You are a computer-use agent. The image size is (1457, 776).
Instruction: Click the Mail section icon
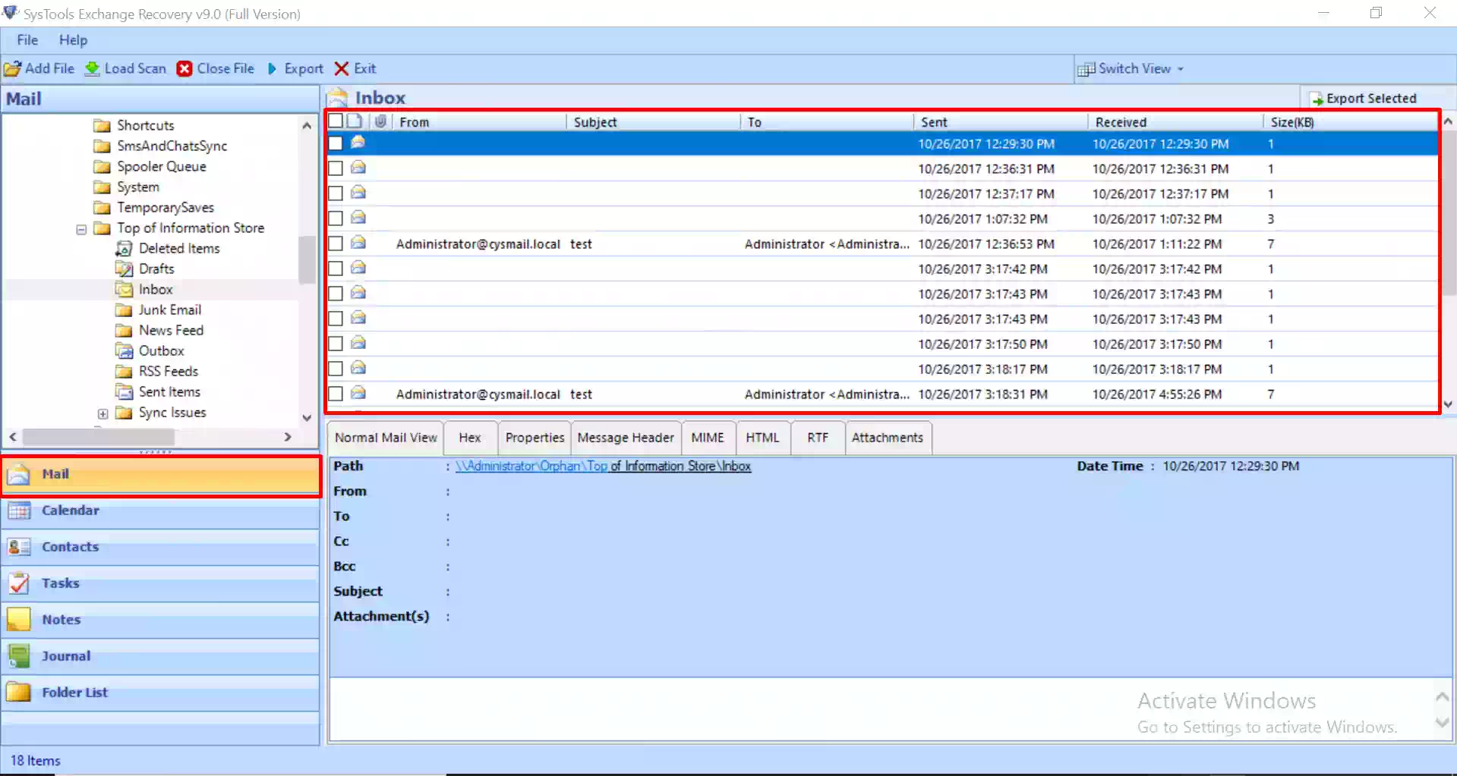(19, 475)
